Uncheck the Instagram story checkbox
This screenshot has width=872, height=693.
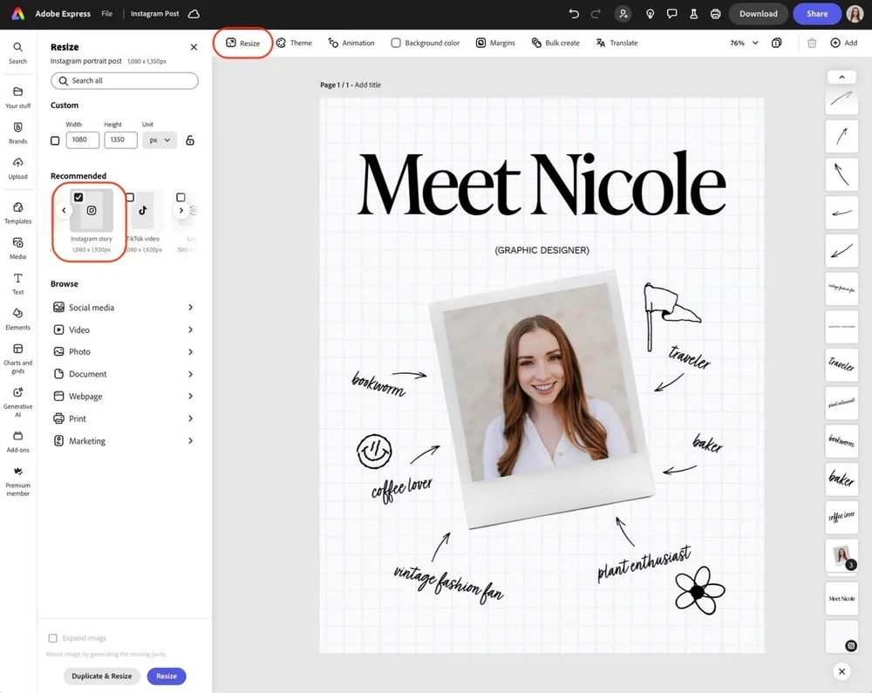[78, 197]
